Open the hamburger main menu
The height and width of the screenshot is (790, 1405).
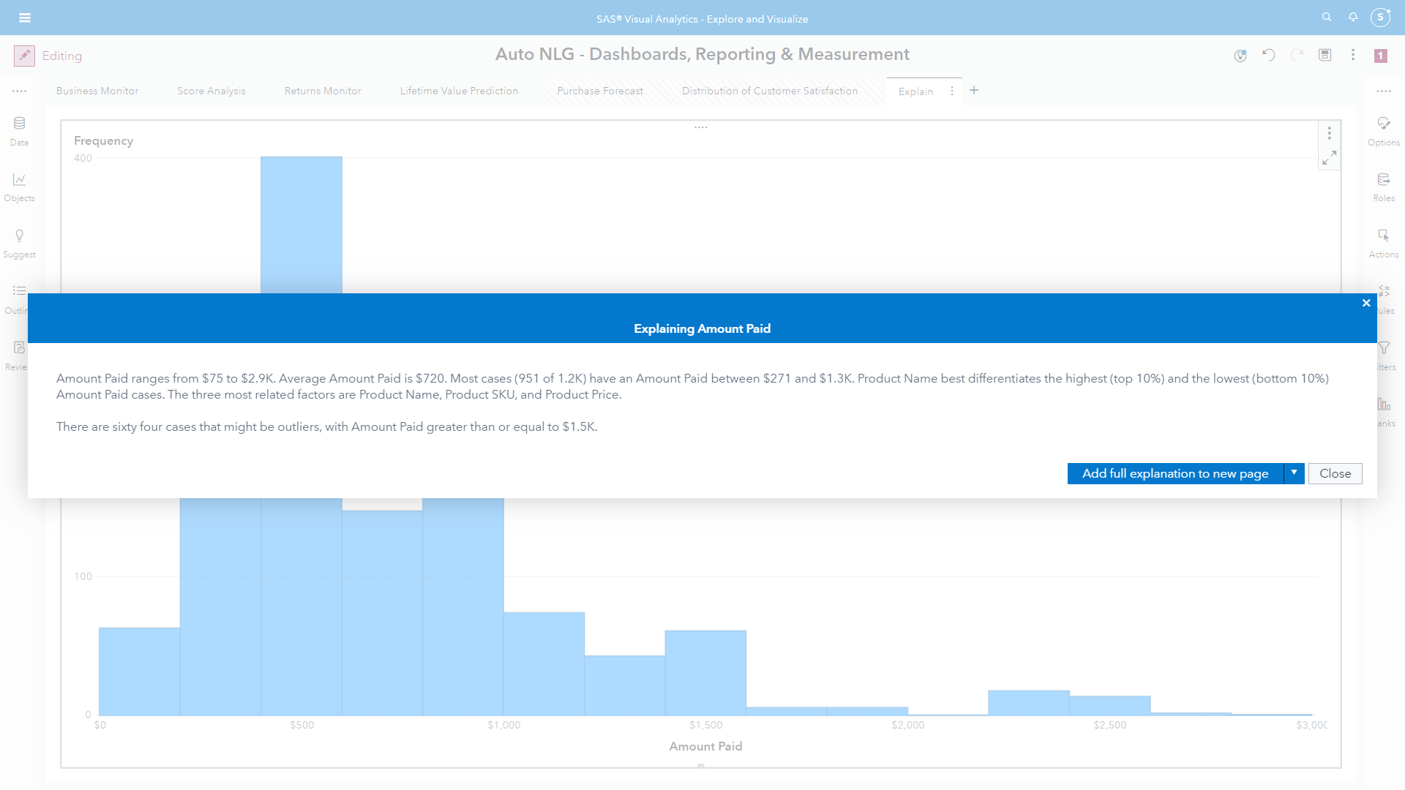tap(25, 18)
